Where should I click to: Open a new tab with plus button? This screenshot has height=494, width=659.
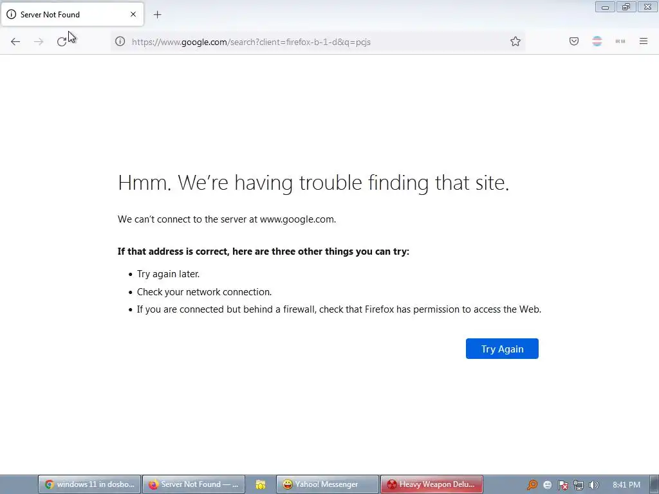pyautogui.click(x=157, y=15)
